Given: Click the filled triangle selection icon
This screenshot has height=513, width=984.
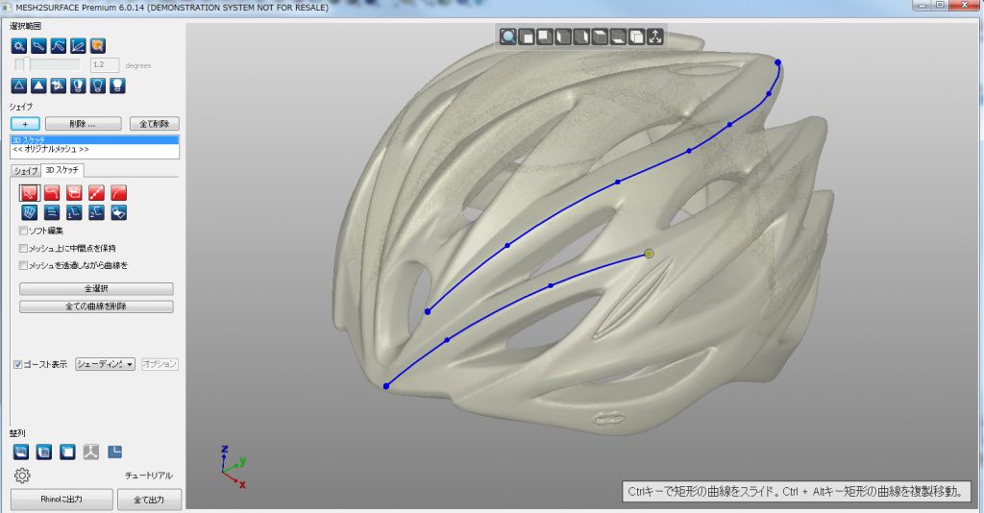Looking at the screenshot, I should pos(38,85).
